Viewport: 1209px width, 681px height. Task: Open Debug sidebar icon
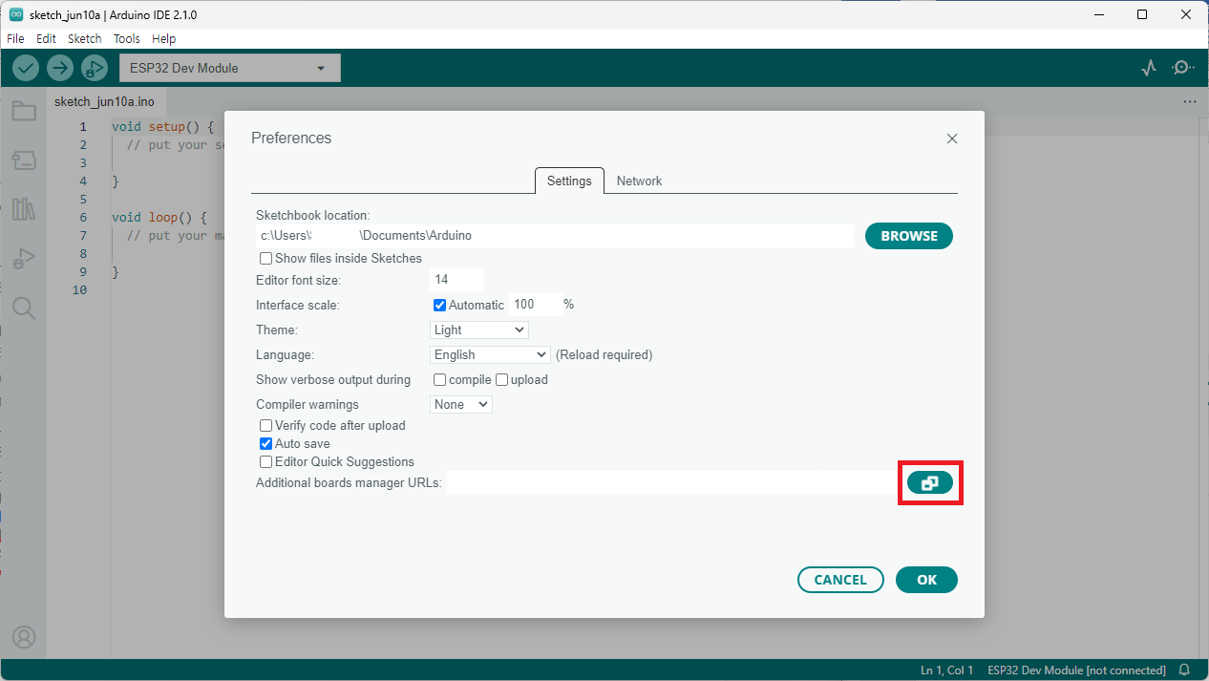(24, 259)
